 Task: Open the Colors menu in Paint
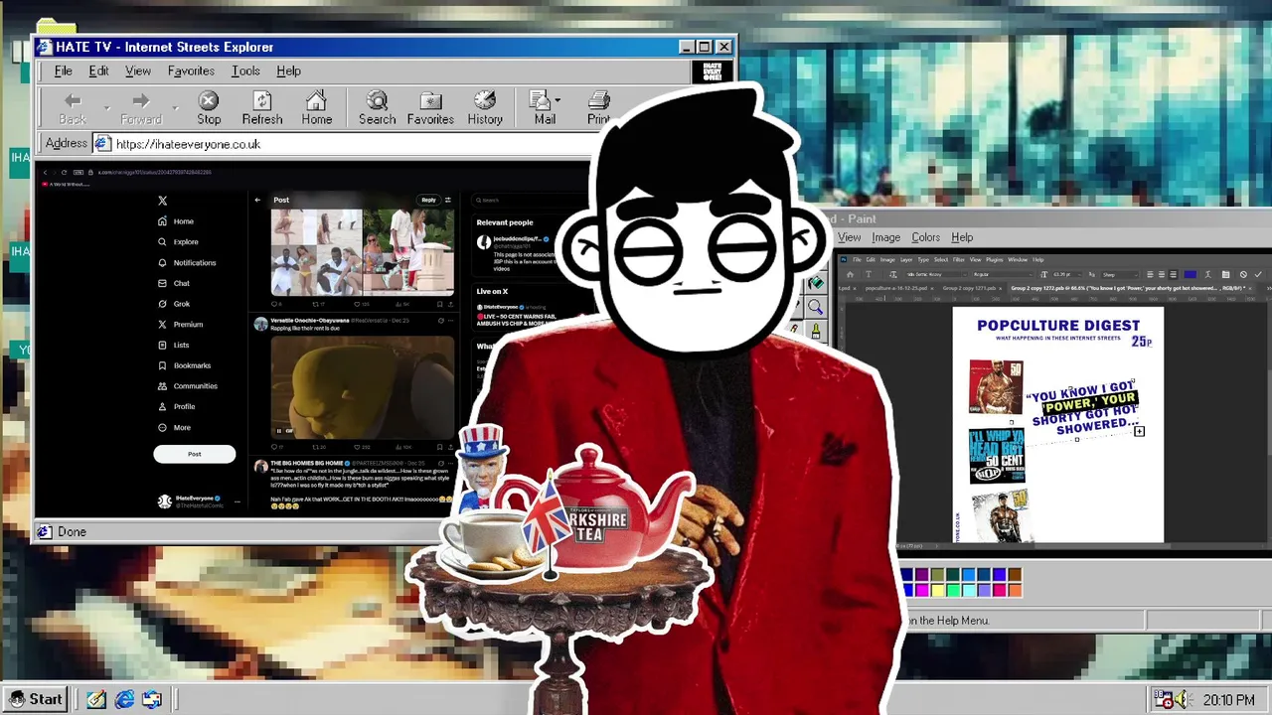point(925,237)
